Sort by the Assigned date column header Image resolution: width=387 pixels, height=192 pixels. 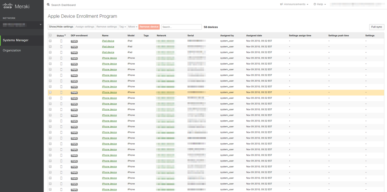[x=254, y=36]
